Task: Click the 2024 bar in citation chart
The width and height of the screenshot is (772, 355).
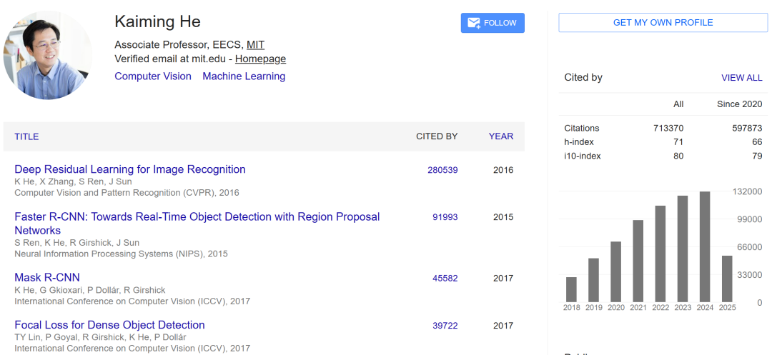Action: pyautogui.click(x=705, y=247)
